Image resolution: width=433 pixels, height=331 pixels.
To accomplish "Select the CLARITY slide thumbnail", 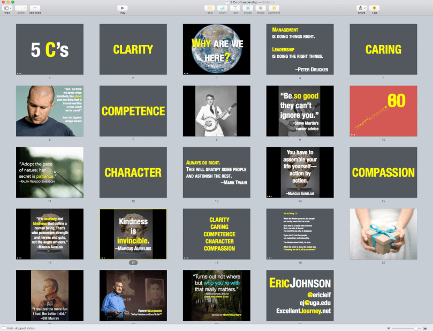I will [133, 49].
